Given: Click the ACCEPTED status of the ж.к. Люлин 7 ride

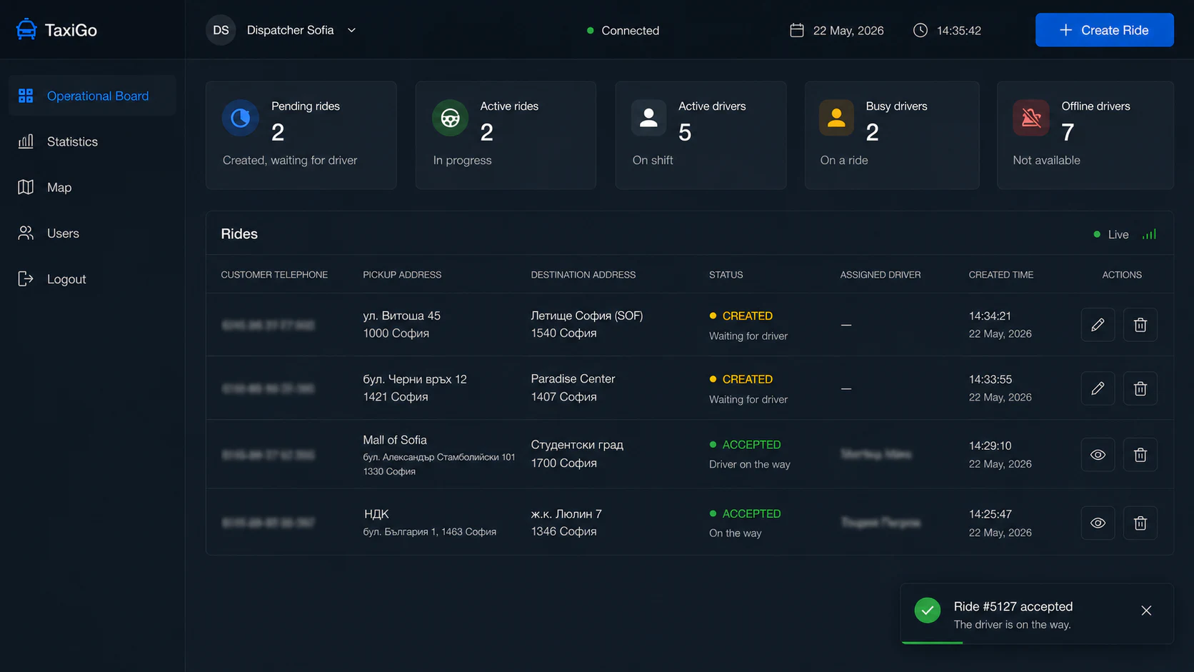Looking at the screenshot, I should click(745, 513).
